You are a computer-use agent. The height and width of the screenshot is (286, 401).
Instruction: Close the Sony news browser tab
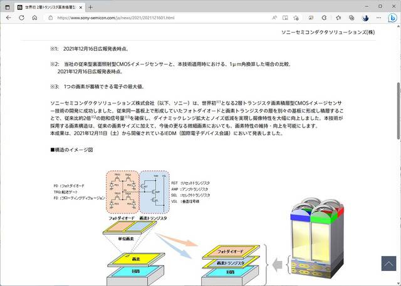click(x=81, y=8)
